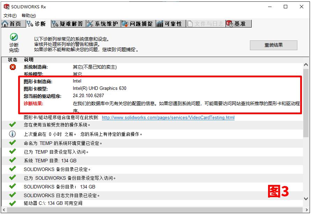This screenshot has height=217, width=311.
Task: Click the checkmark beside 系统 TEMP 目录: 134 GB
Action: pos(13,160)
